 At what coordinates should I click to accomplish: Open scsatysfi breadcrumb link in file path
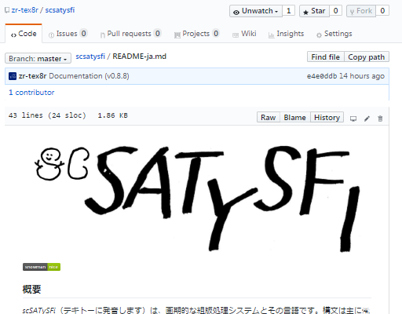(90, 57)
